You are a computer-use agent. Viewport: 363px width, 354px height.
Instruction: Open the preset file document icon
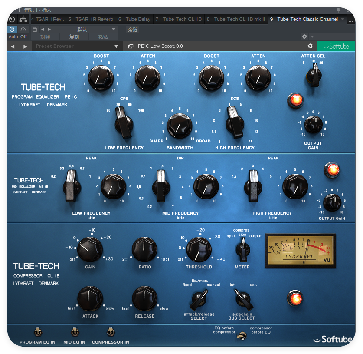coord(35,30)
